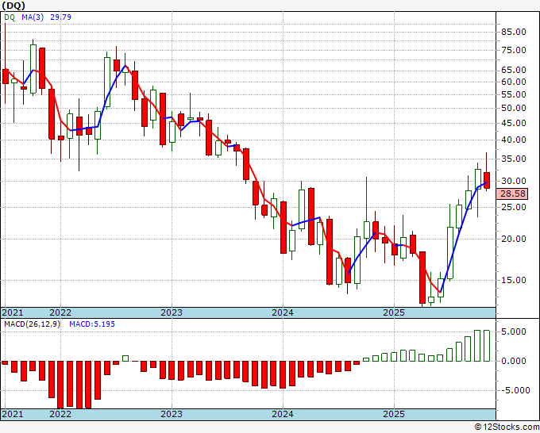Click the 2024 label on price timeline
The image size is (540, 433).
point(283,312)
